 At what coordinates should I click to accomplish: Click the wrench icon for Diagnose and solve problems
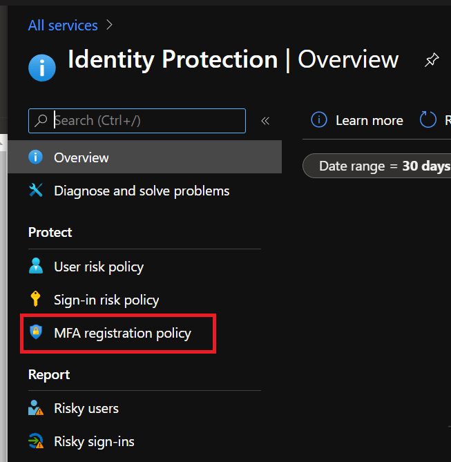36,191
